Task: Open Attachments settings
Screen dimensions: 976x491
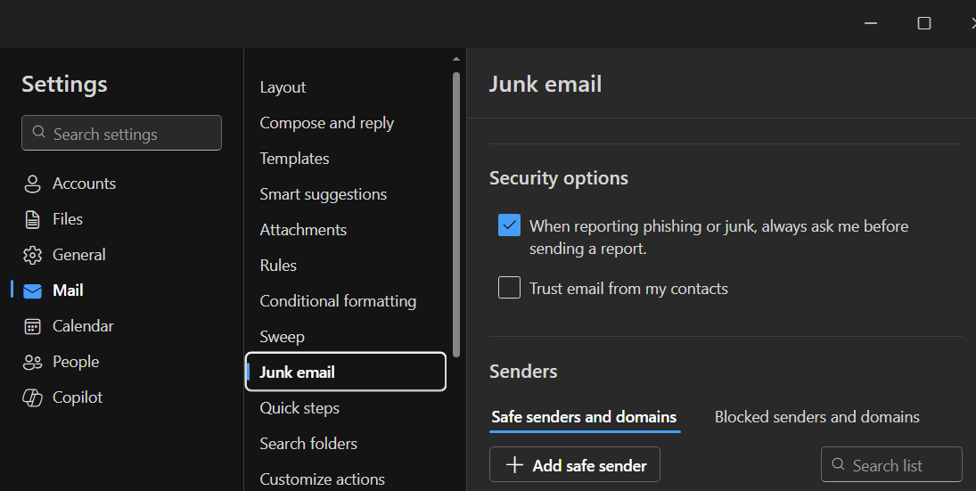Action: (x=303, y=230)
